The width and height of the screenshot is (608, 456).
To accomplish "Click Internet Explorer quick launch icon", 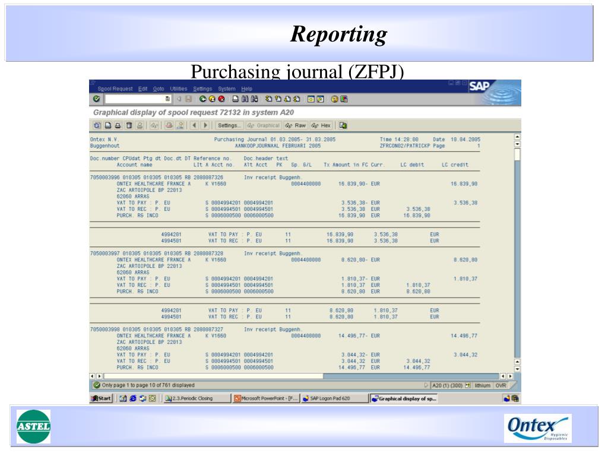I will (x=132, y=398).
